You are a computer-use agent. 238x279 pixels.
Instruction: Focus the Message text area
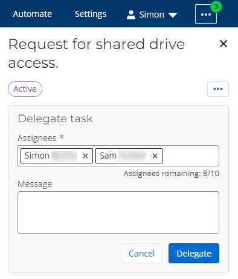(118, 212)
